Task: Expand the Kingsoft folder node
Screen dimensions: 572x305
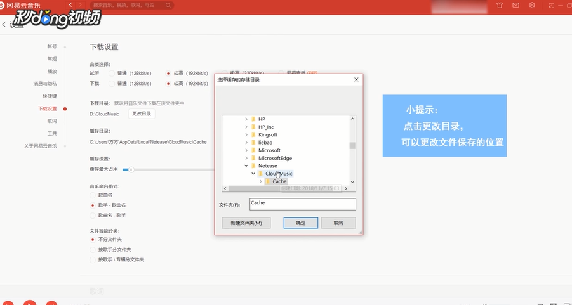Action: pos(246,135)
